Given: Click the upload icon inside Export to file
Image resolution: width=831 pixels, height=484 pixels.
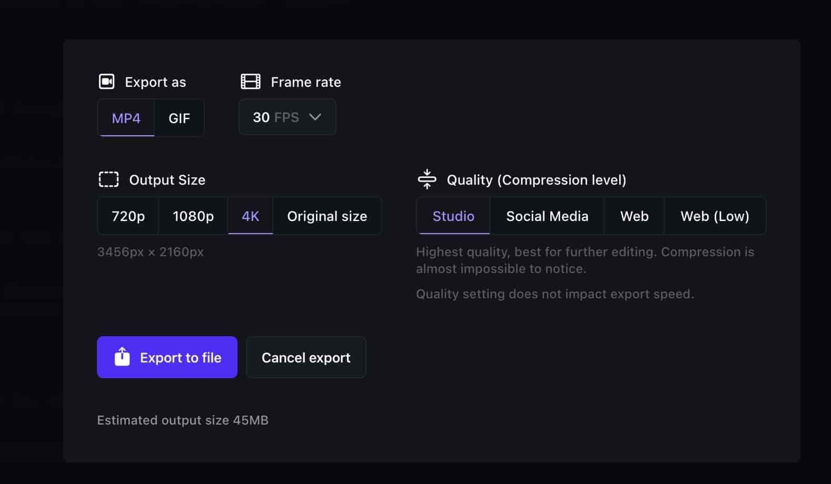Looking at the screenshot, I should click(122, 357).
